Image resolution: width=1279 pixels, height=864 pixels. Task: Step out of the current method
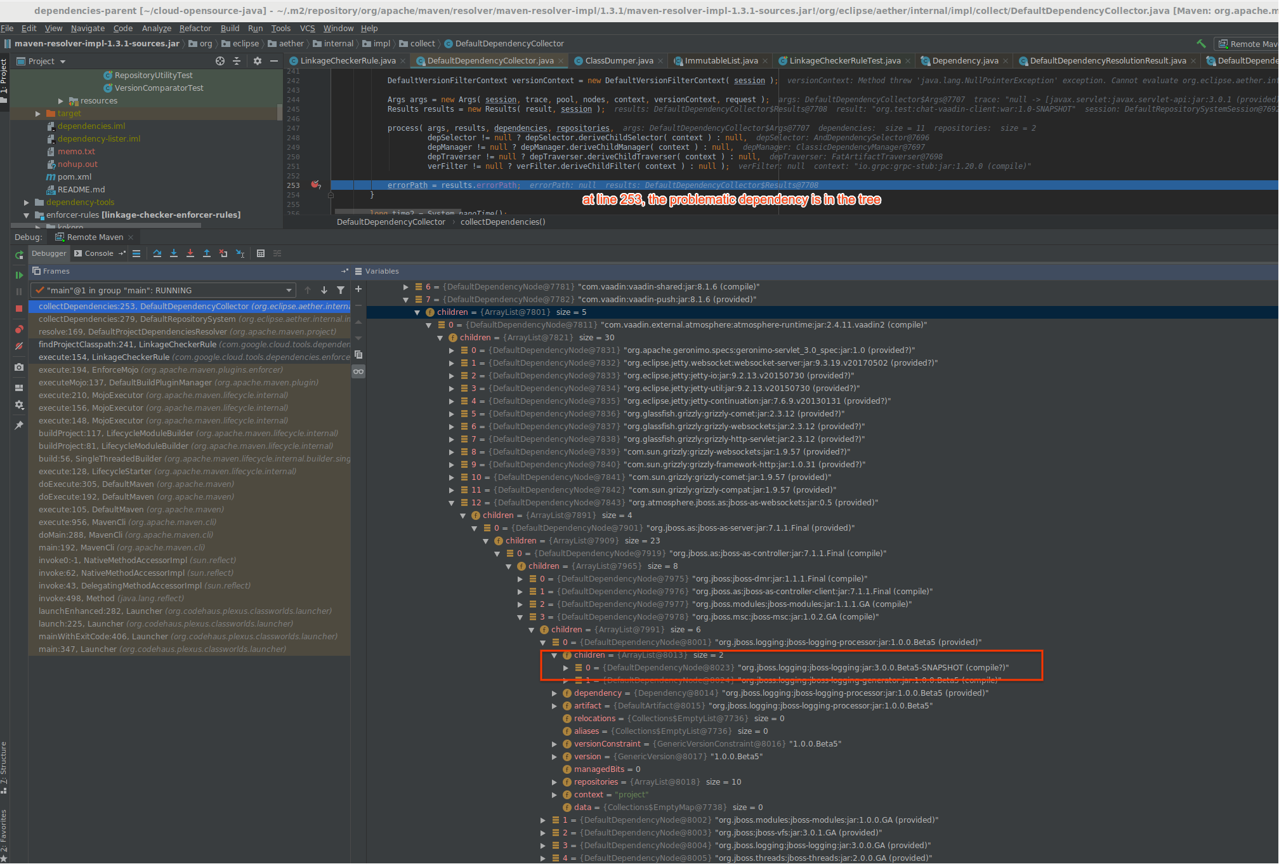pos(207,253)
